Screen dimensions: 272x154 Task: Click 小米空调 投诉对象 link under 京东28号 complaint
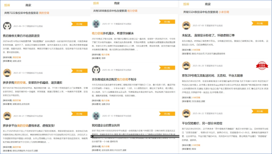(x=196, y=97)
